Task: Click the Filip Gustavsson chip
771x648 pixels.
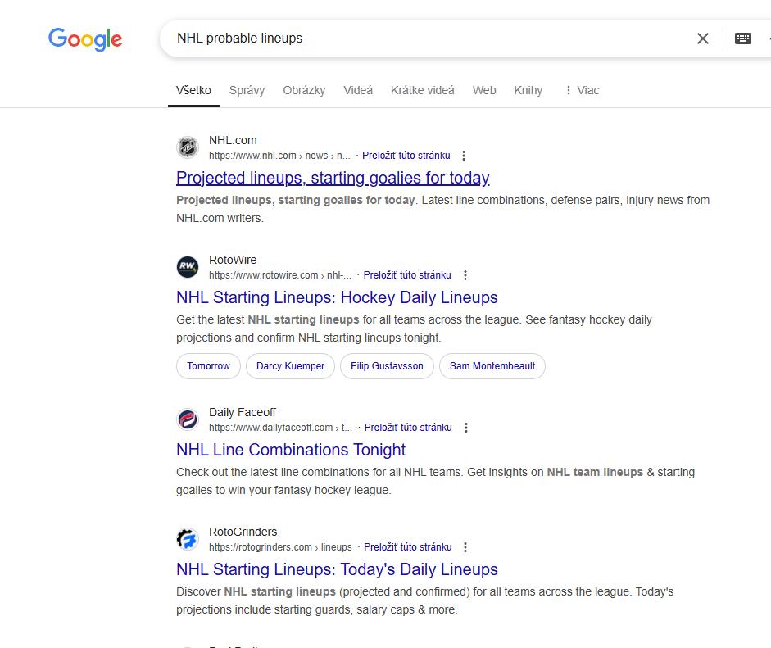Action: [x=387, y=366]
